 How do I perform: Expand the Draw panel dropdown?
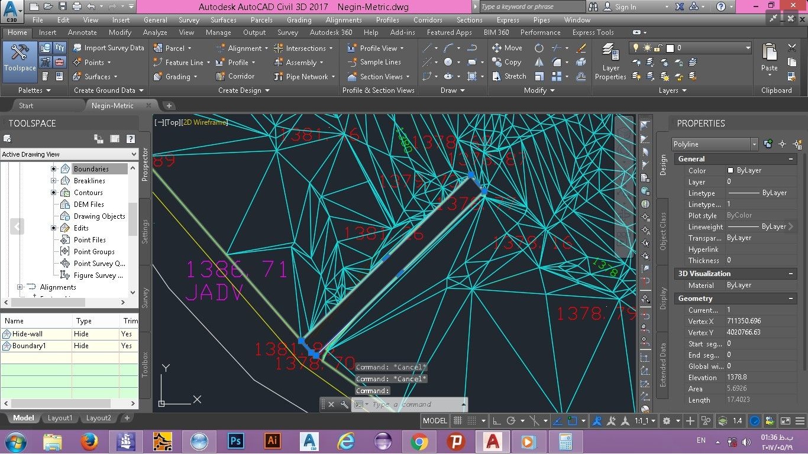pos(464,90)
